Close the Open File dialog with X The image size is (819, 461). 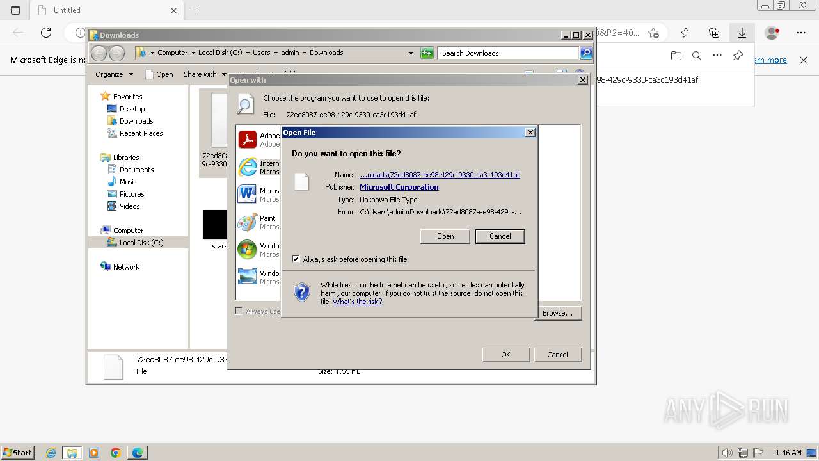tap(530, 133)
